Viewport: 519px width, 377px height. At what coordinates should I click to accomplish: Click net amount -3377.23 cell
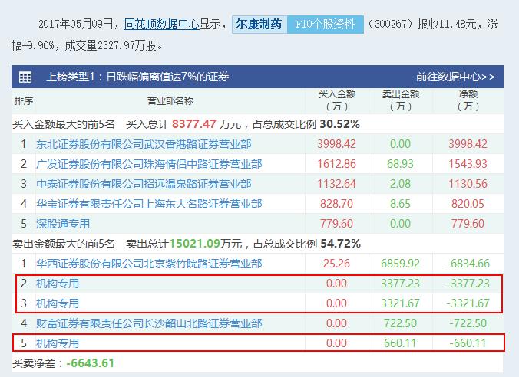tap(468, 284)
